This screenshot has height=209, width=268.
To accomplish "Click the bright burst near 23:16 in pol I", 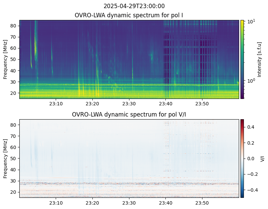I will tap(79, 89).
